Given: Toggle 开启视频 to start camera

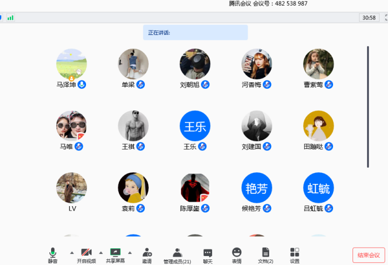Looking at the screenshot, I should click(86, 255).
